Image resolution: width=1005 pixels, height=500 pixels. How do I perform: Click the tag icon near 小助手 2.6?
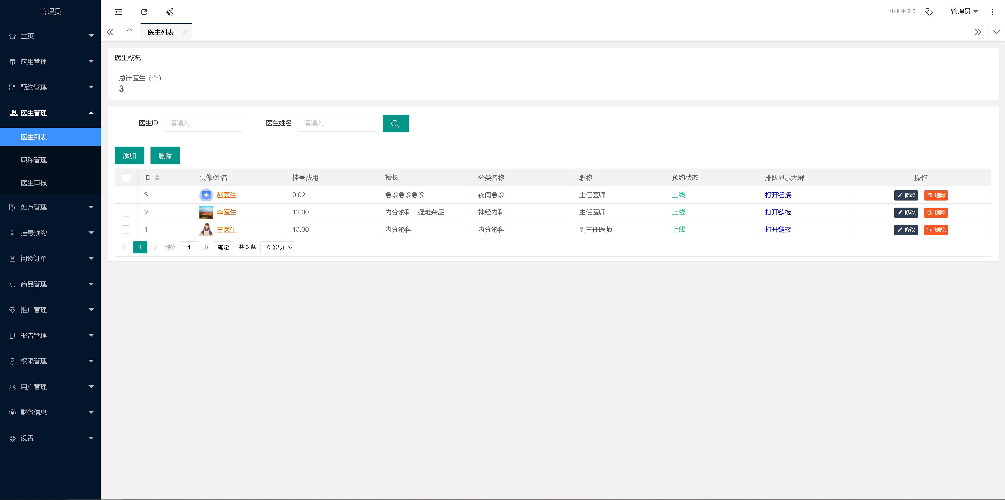click(929, 12)
